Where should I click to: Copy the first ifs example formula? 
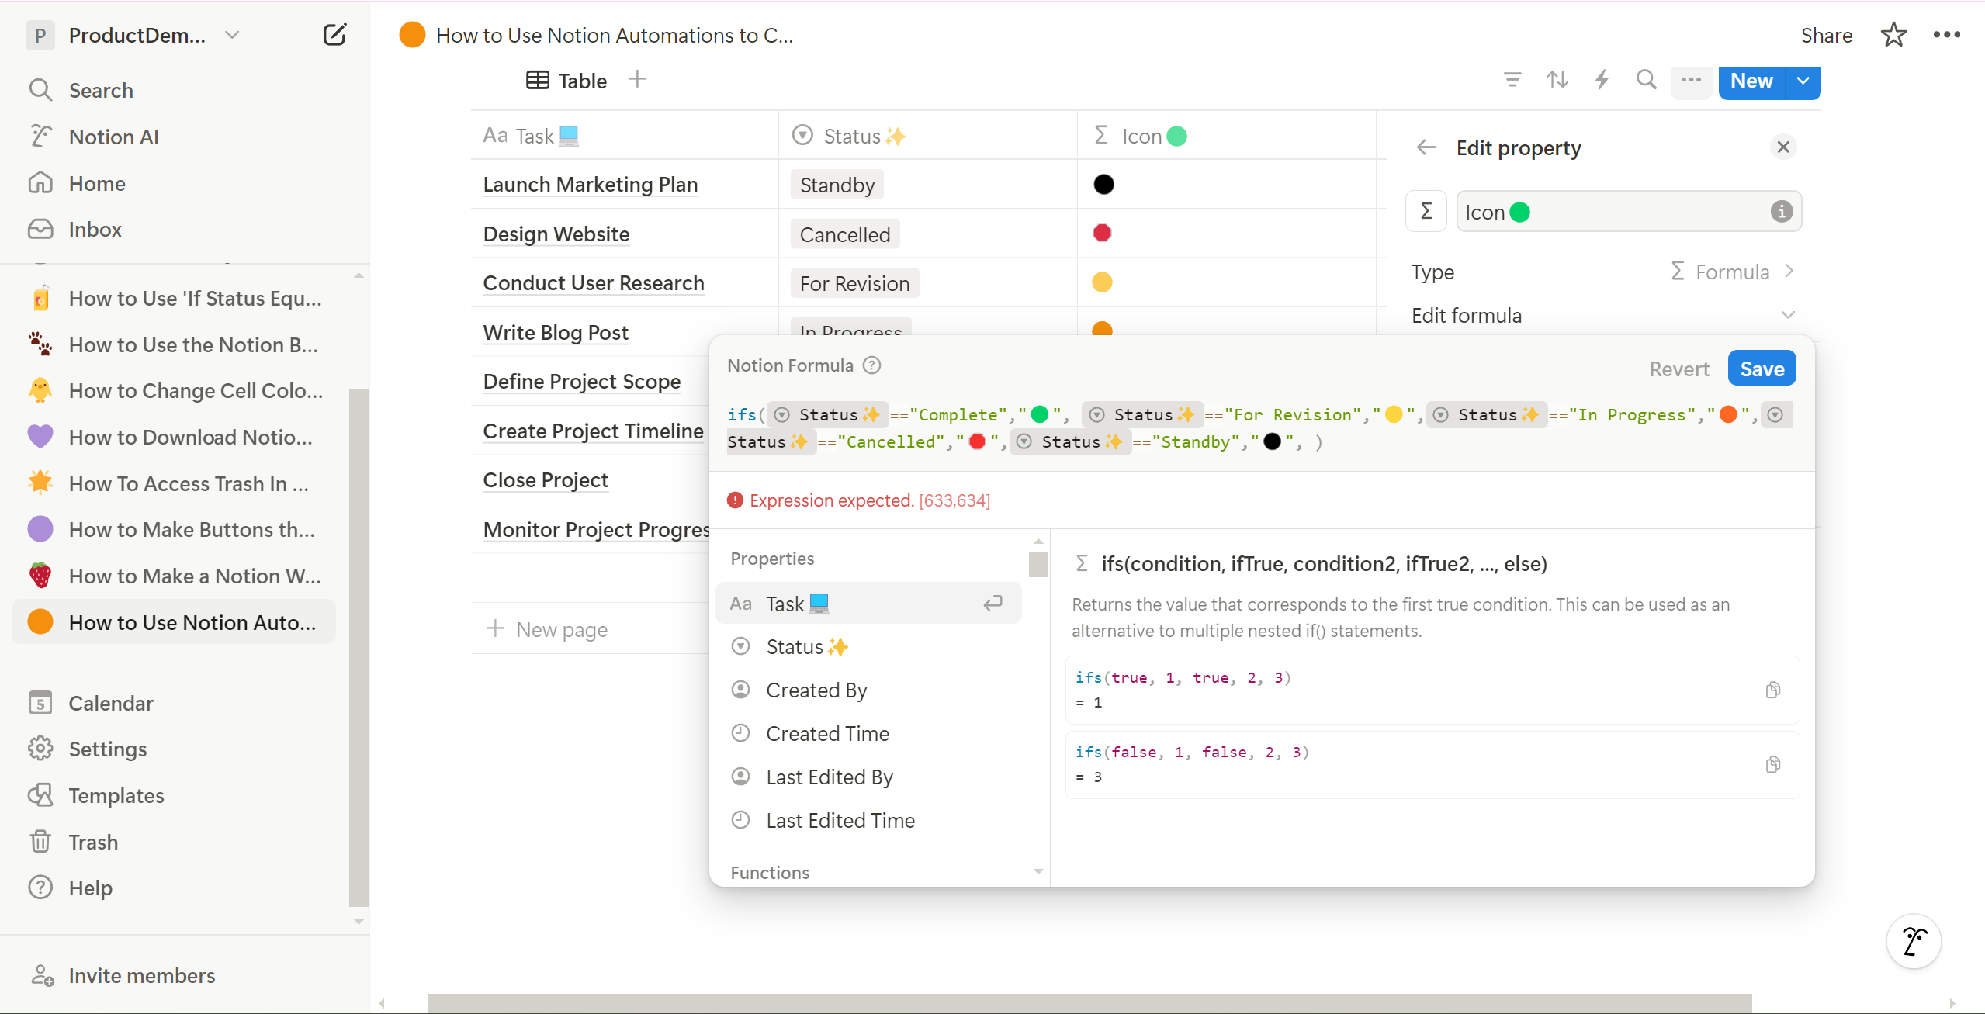1772,690
